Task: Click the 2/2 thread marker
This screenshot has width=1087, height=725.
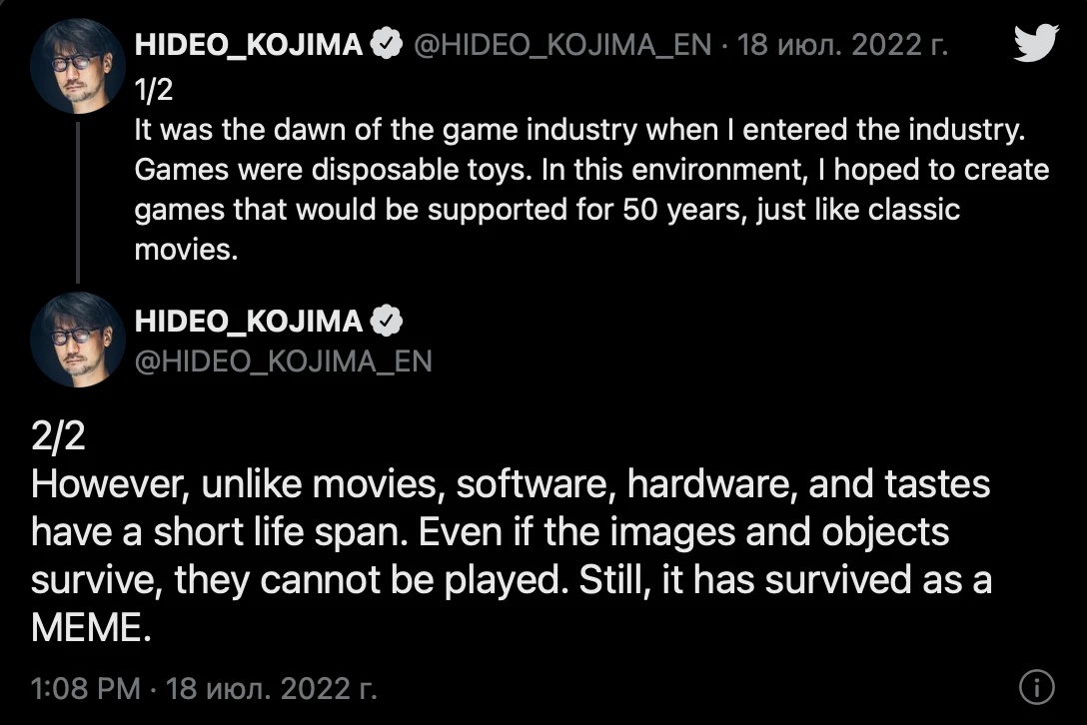Action: pyautogui.click(x=58, y=436)
